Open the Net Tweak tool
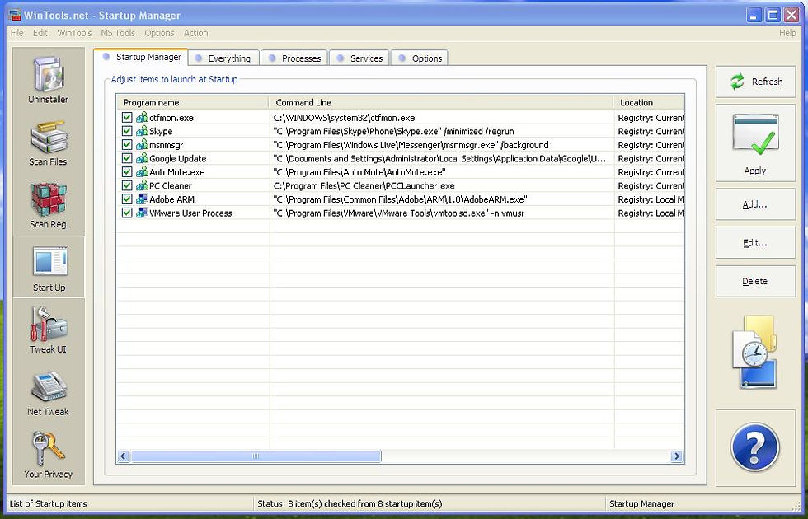The image size is (808, 519). (49, 394)
